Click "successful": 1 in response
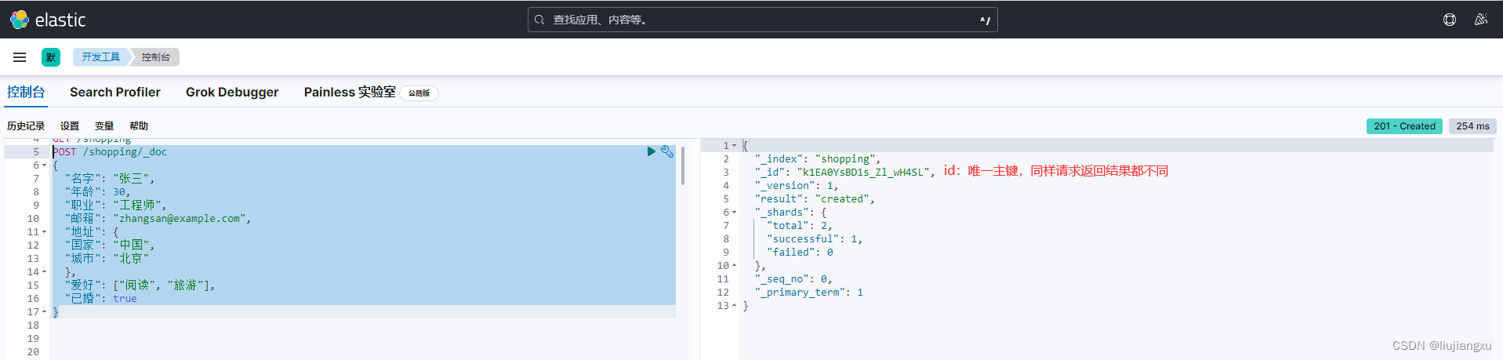Image resolution: width=1503 pixels, height=360 pixels. click(815, 239)
